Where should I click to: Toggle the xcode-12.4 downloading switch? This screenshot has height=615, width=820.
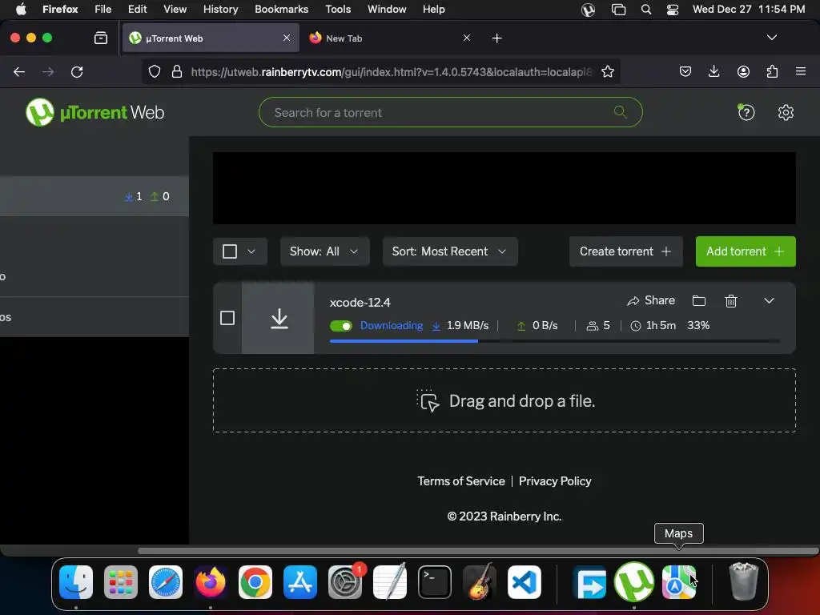click(x=341, y=326)
